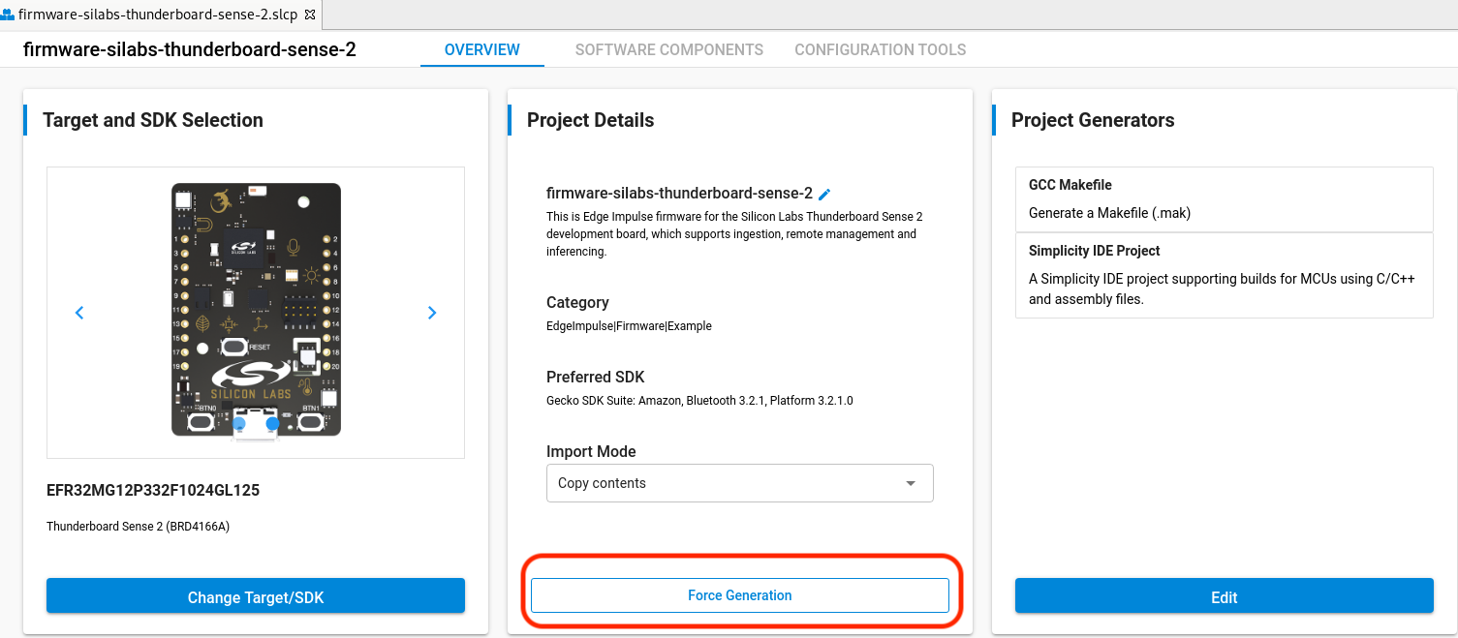Click the Edge Impulse firmware description text
1458x638 pixels.
click(x=734, y=233)
